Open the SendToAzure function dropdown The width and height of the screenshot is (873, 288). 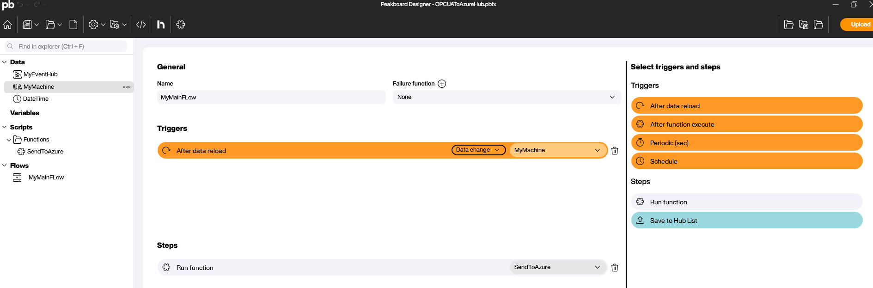pyautogui.click(x=557, y=267)
